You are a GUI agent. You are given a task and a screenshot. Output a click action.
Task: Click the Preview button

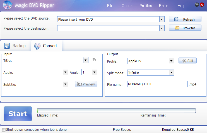pos(86,84)
